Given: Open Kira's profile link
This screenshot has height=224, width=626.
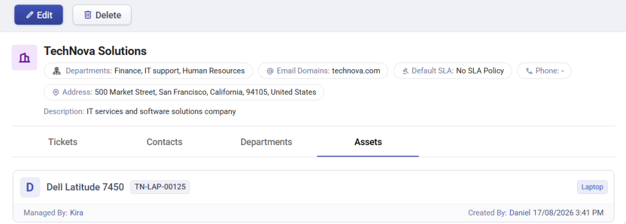Looking at the screenshot, I should click(x=76, y=212).
